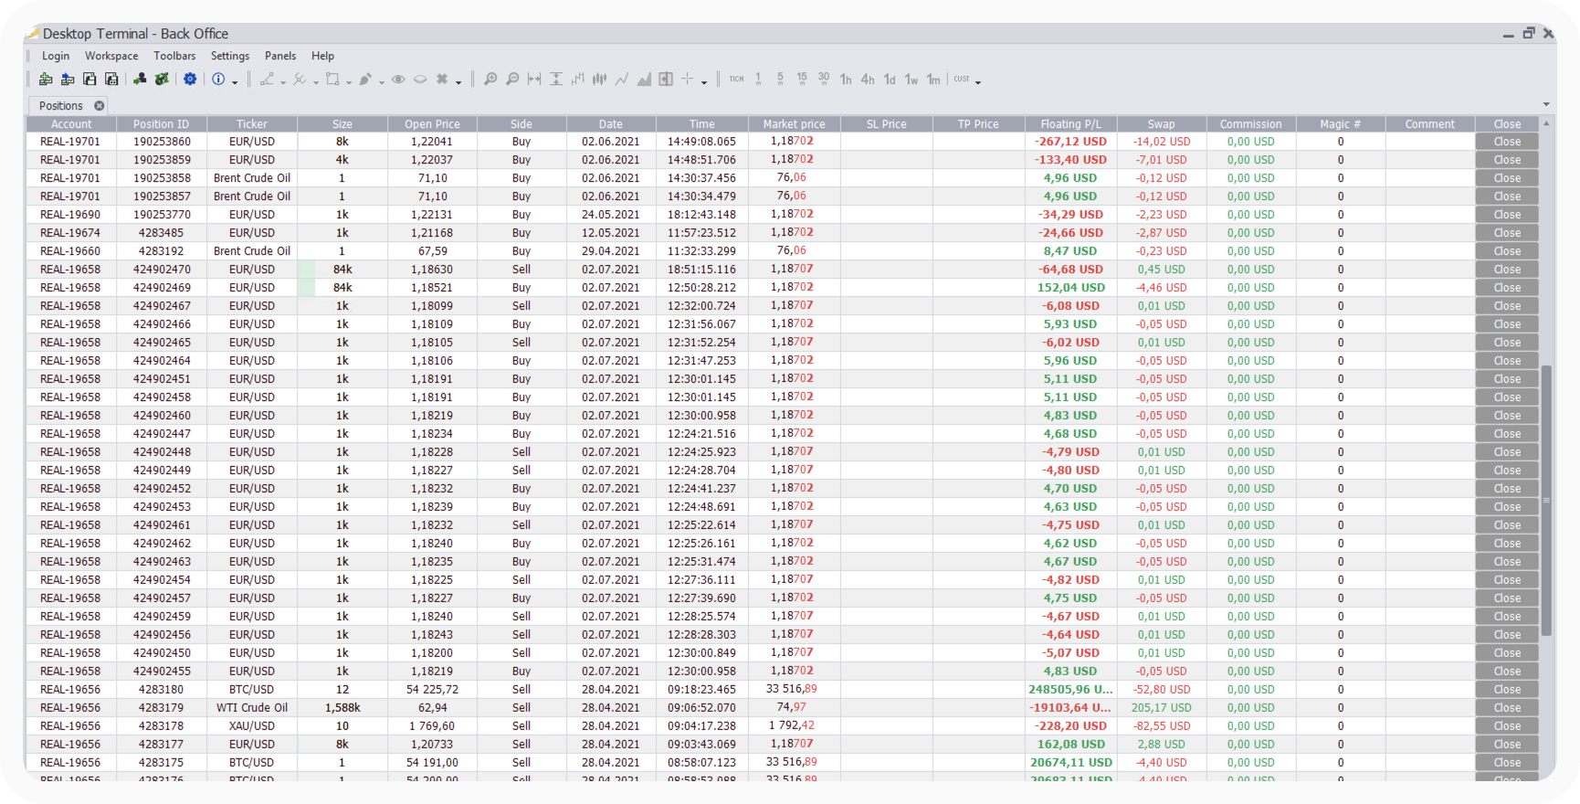Click the blue gear settings icon
Screen dimensions: 1580x804
tap(190, 79)
